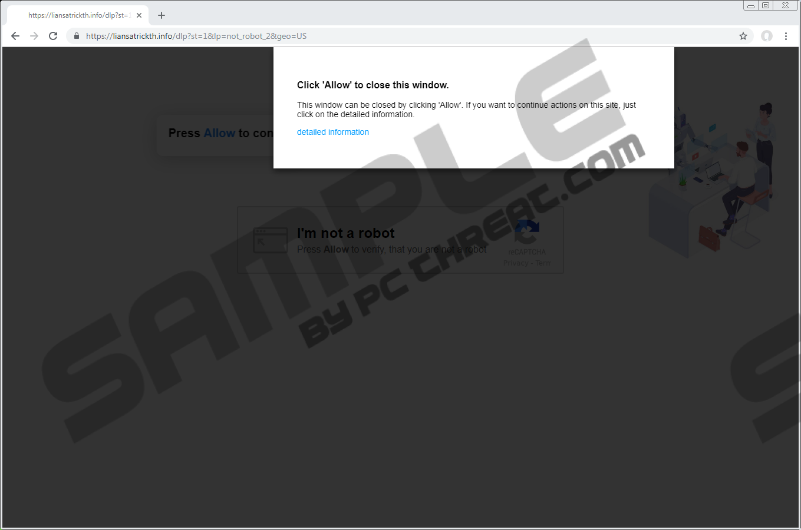Screen dimensions: 801x530
Task: View site information via lock icon
Action: [x=76, y=36]
